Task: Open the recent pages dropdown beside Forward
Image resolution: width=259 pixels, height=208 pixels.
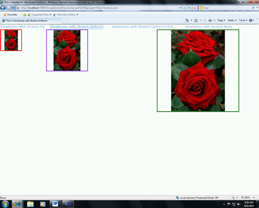Action: pyautogui.click(x=13, y=8)
